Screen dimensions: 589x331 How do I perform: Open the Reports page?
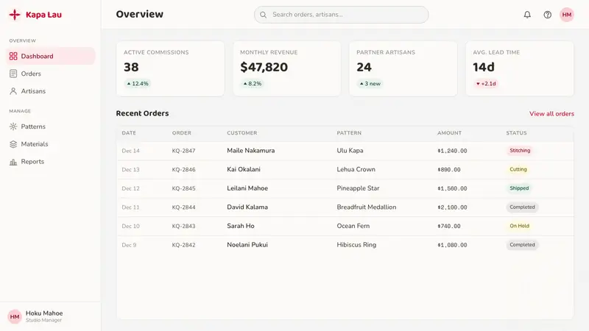51,161
